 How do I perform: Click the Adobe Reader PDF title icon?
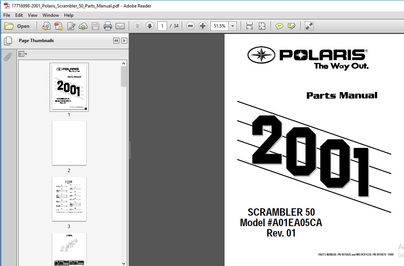7,6
